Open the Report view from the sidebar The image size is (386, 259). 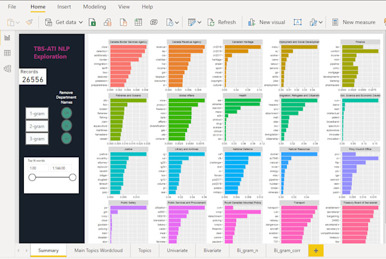click(7, 37)
